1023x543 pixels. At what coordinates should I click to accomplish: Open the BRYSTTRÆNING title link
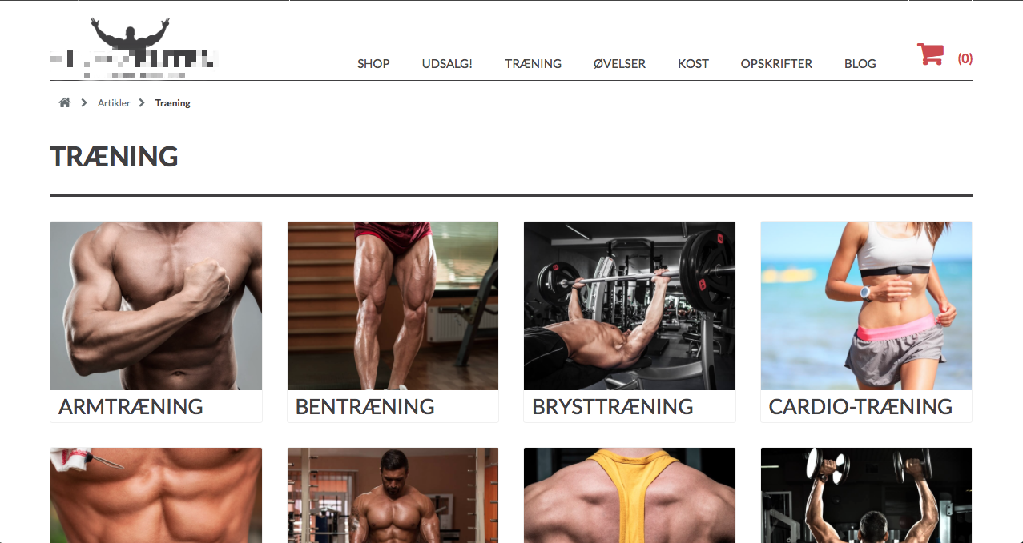[613, 406]
